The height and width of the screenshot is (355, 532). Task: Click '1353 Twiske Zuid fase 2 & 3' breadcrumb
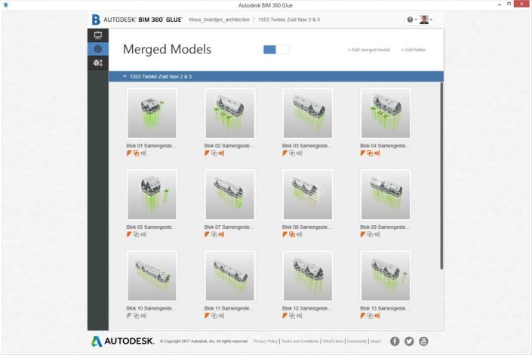click(289, 20)
